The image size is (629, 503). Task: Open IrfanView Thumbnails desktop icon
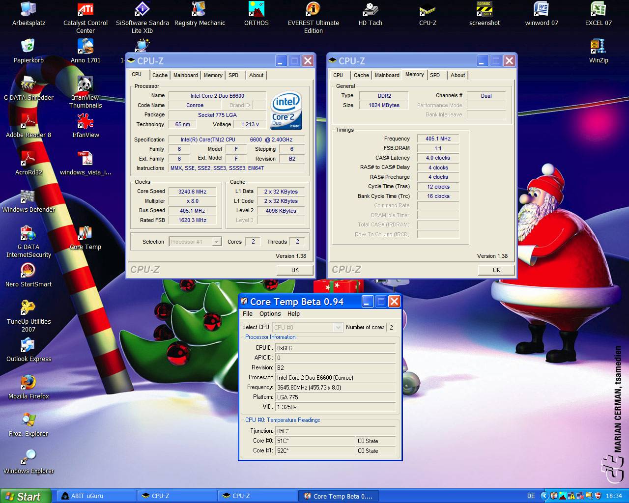click(86, 92)
